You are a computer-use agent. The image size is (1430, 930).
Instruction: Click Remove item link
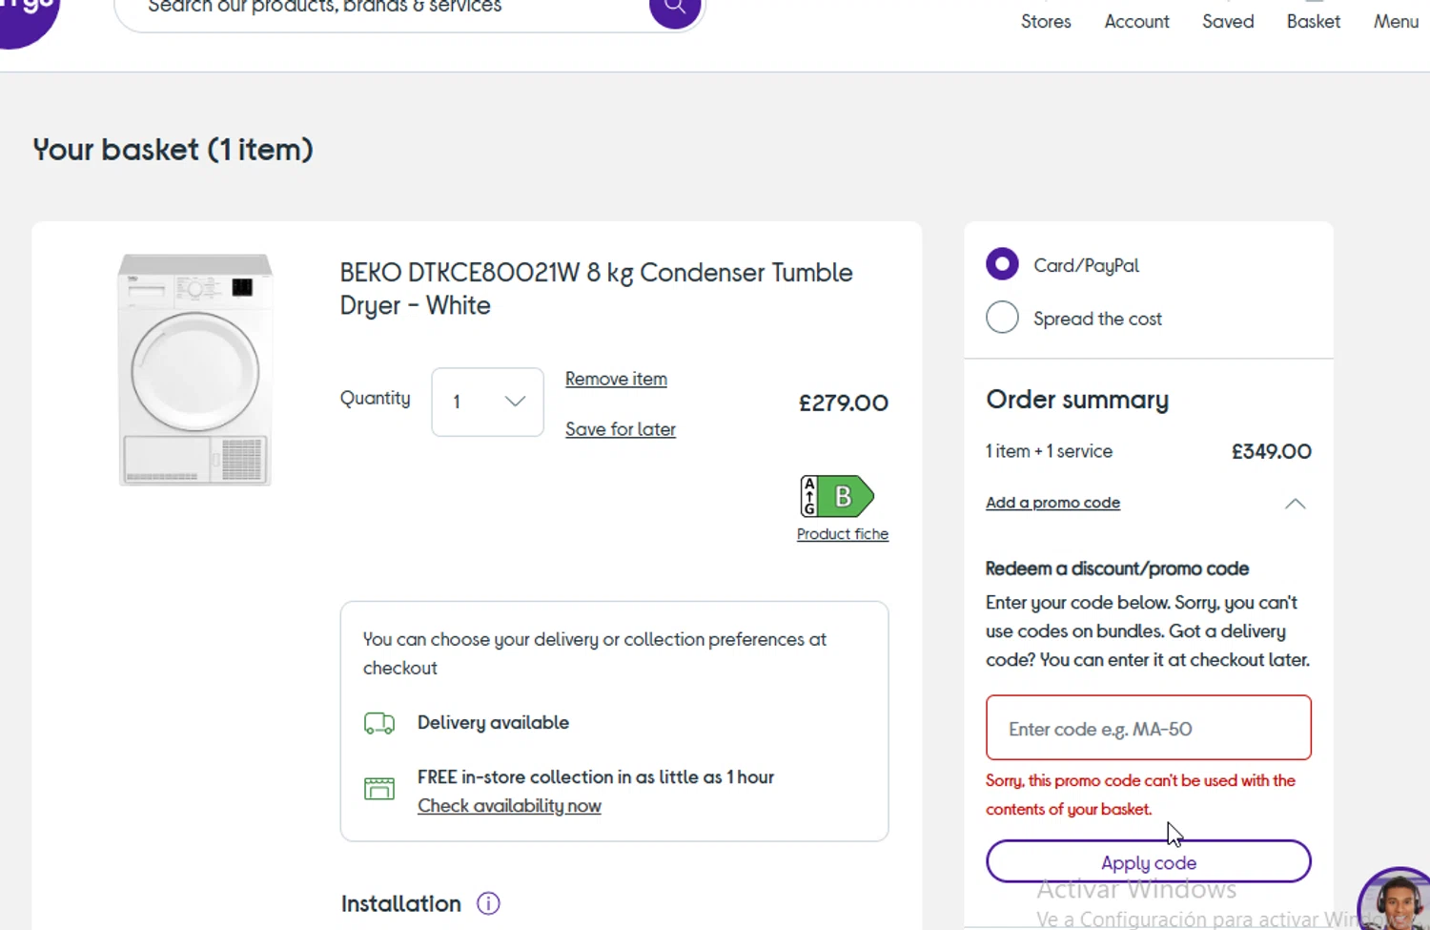616,379
